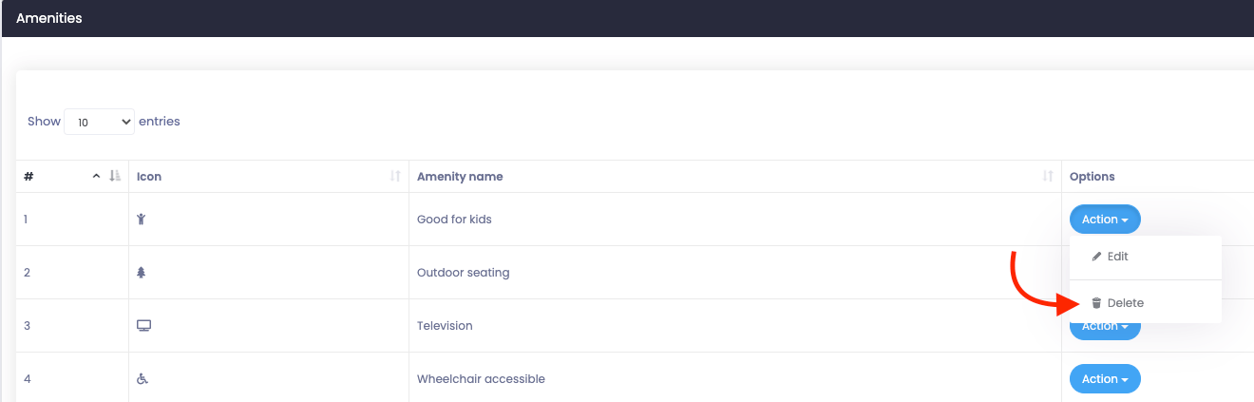Click the Wheelchair accessible icon

(x=142, y=379)
